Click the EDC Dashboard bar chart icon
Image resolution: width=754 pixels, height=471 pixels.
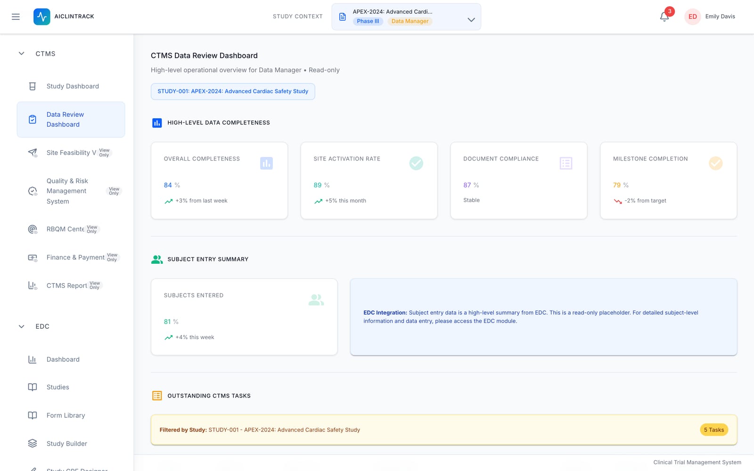(33, 359)
